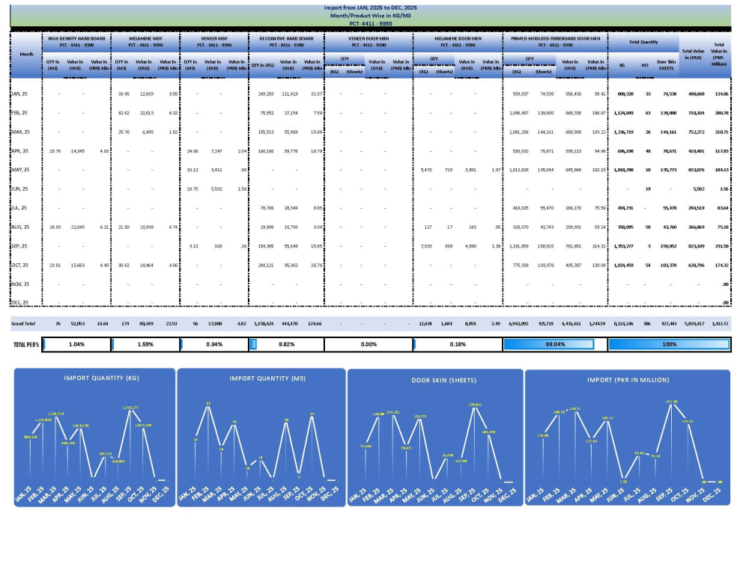Select the 14,345 cell in APR, 25 row
Image resolution: width=749 pixels, height=561 pixels.
77,151
